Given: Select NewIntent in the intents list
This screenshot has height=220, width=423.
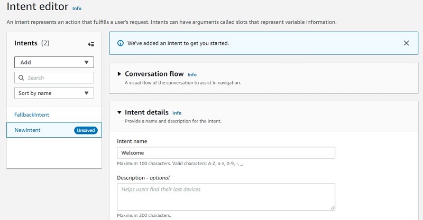Looking at the screenshot, I should point(54,130).
